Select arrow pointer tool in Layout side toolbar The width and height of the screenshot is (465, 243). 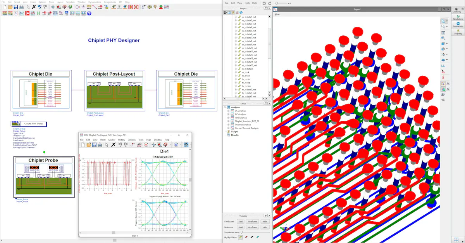point(443,21)
